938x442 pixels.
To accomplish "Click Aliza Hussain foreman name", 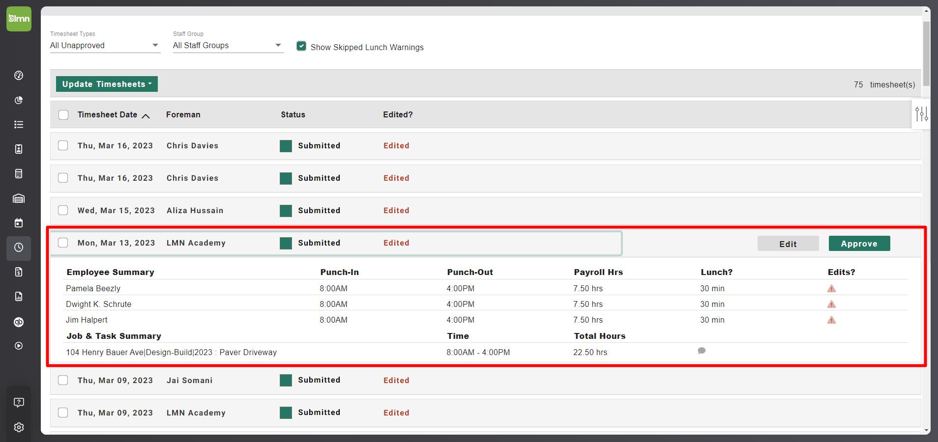I will (195, 210).
